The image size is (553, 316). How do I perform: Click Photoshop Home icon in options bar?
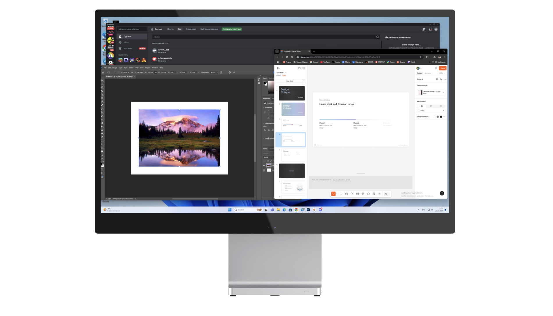tap(103, 72)
